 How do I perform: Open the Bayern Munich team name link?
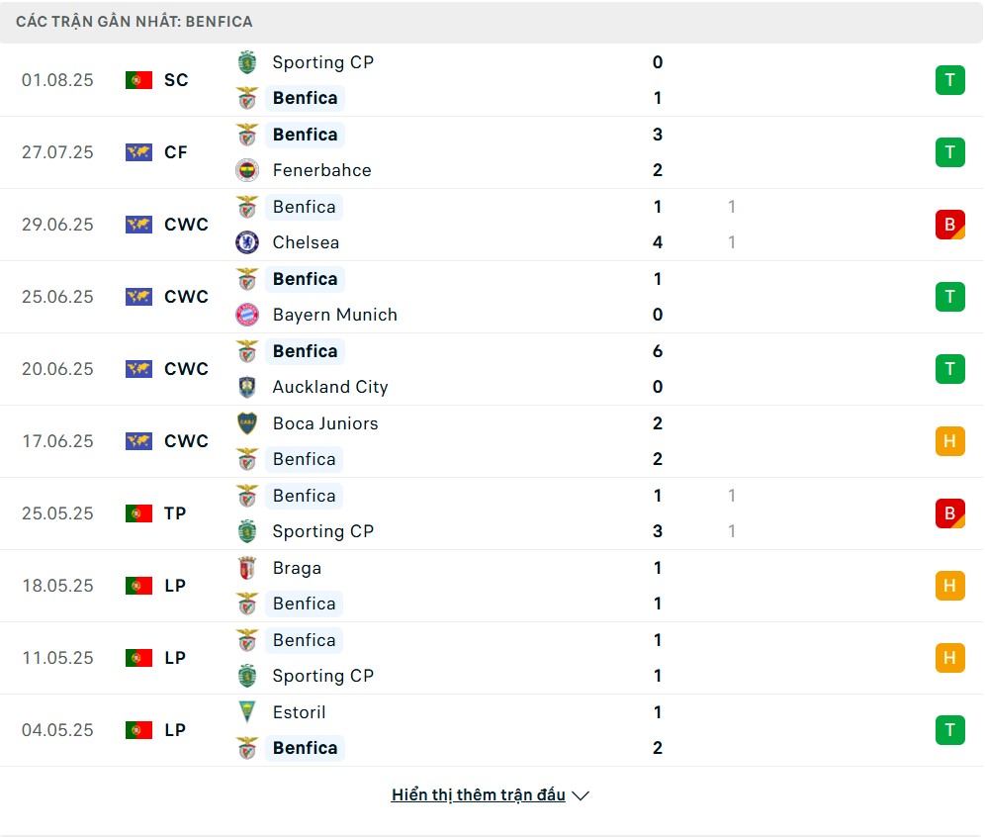pyautogui.click(x=334, y=315)
